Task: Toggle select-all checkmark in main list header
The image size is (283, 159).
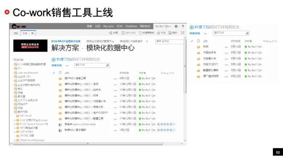Action: (54, 73)
